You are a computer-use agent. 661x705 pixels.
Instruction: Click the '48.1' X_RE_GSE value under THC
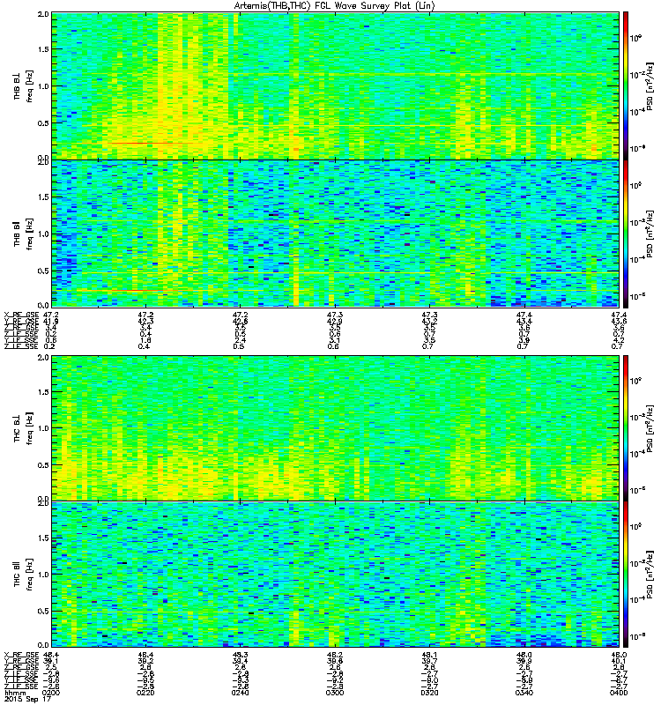coord(429,655)
